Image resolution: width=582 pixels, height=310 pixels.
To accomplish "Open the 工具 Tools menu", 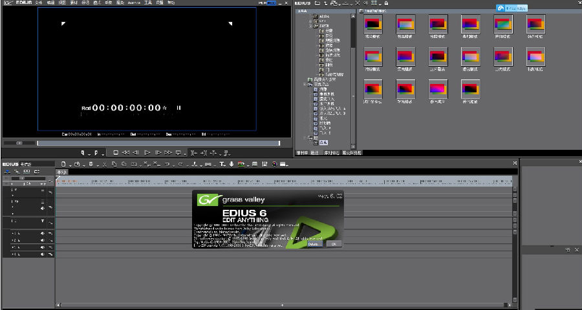I will pyautogui.click(x=147, y=3).
